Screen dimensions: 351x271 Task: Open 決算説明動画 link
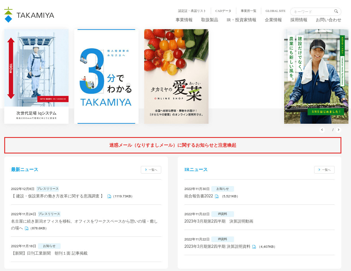tap(219, 221)
